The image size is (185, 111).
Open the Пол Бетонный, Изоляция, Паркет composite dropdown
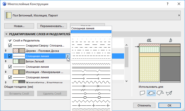pos(92,15)
